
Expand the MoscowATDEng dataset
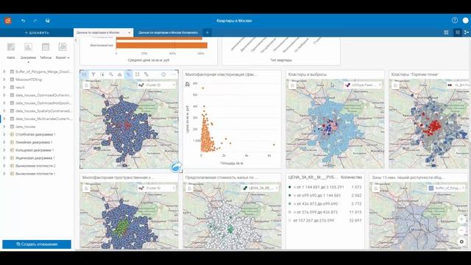coord(4,79)
